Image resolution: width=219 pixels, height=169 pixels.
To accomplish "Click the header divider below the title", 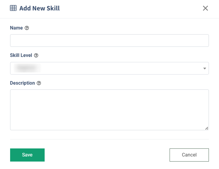I will pyautogui.click(x=109, y=18).
